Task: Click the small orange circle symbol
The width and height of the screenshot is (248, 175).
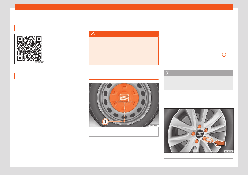Action: pos(224,55)
